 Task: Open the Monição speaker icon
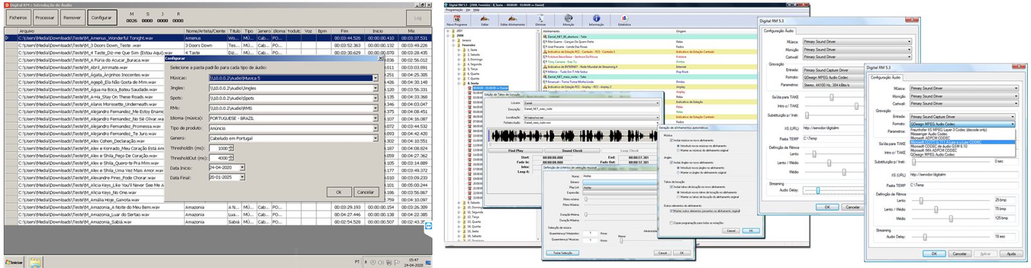pos(568,19)
